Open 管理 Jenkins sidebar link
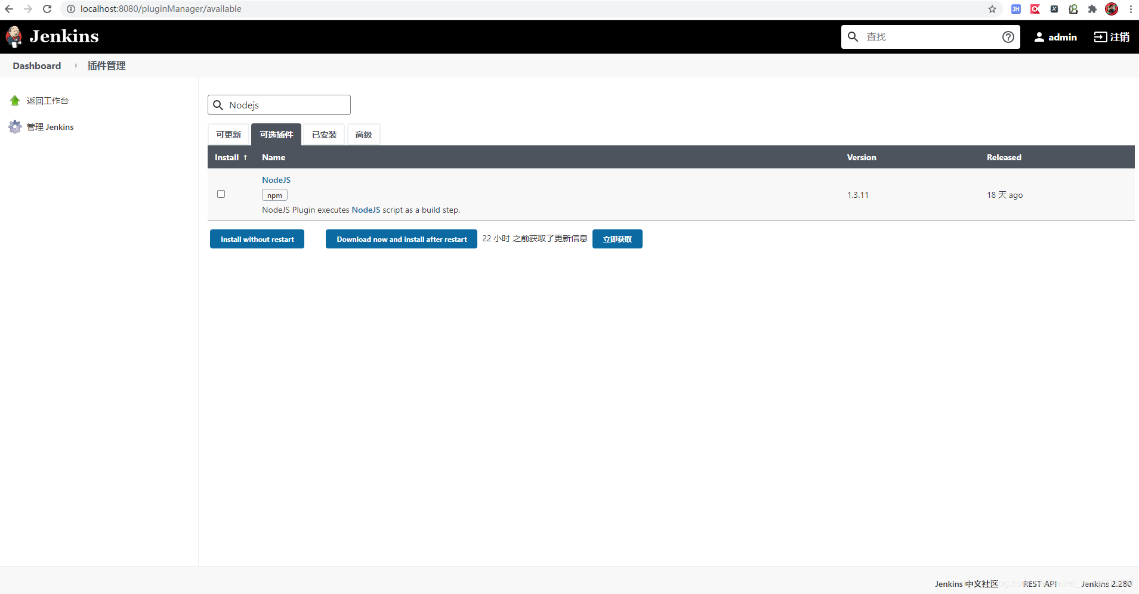The image size is (1139, 594). (50, 127)
